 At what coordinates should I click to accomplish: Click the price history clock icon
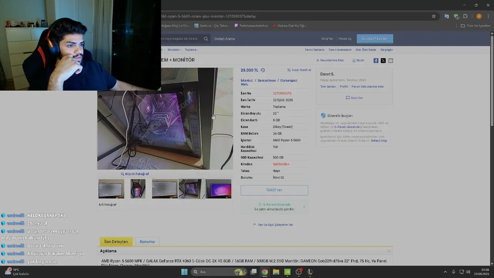[263, 70]
